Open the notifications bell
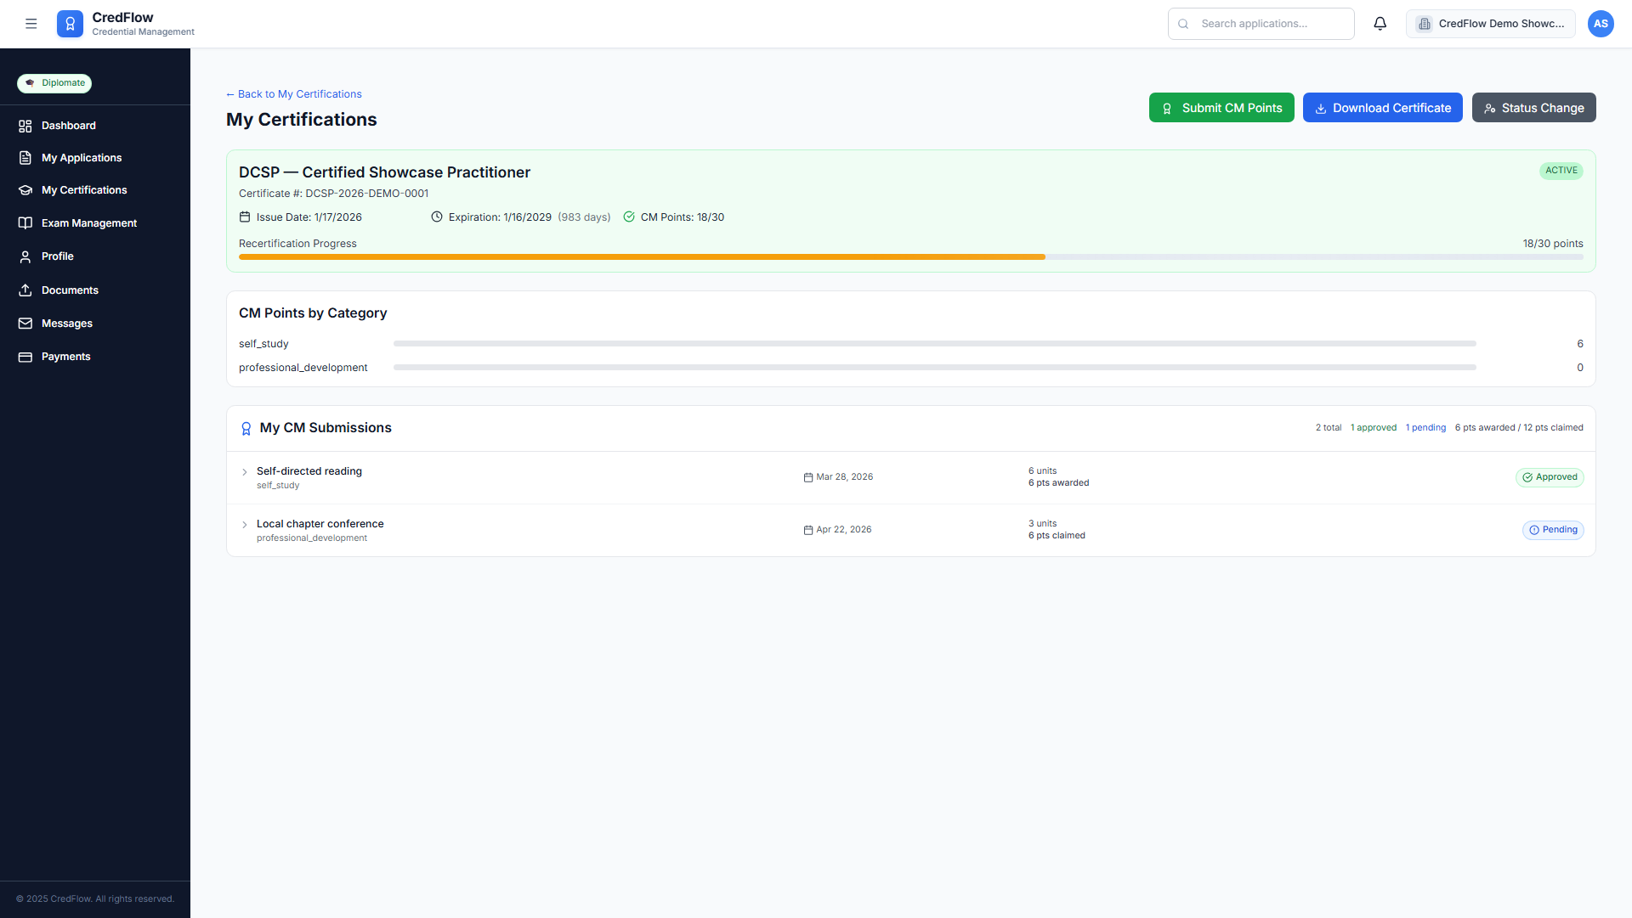The height and width of the screenshot is (918, 1632). (1380, 24)
